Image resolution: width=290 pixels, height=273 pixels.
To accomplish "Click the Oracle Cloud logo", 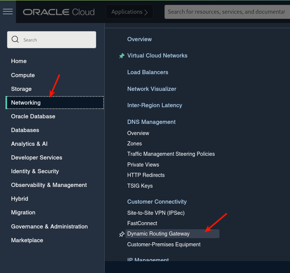I will (x=59, y=12).
